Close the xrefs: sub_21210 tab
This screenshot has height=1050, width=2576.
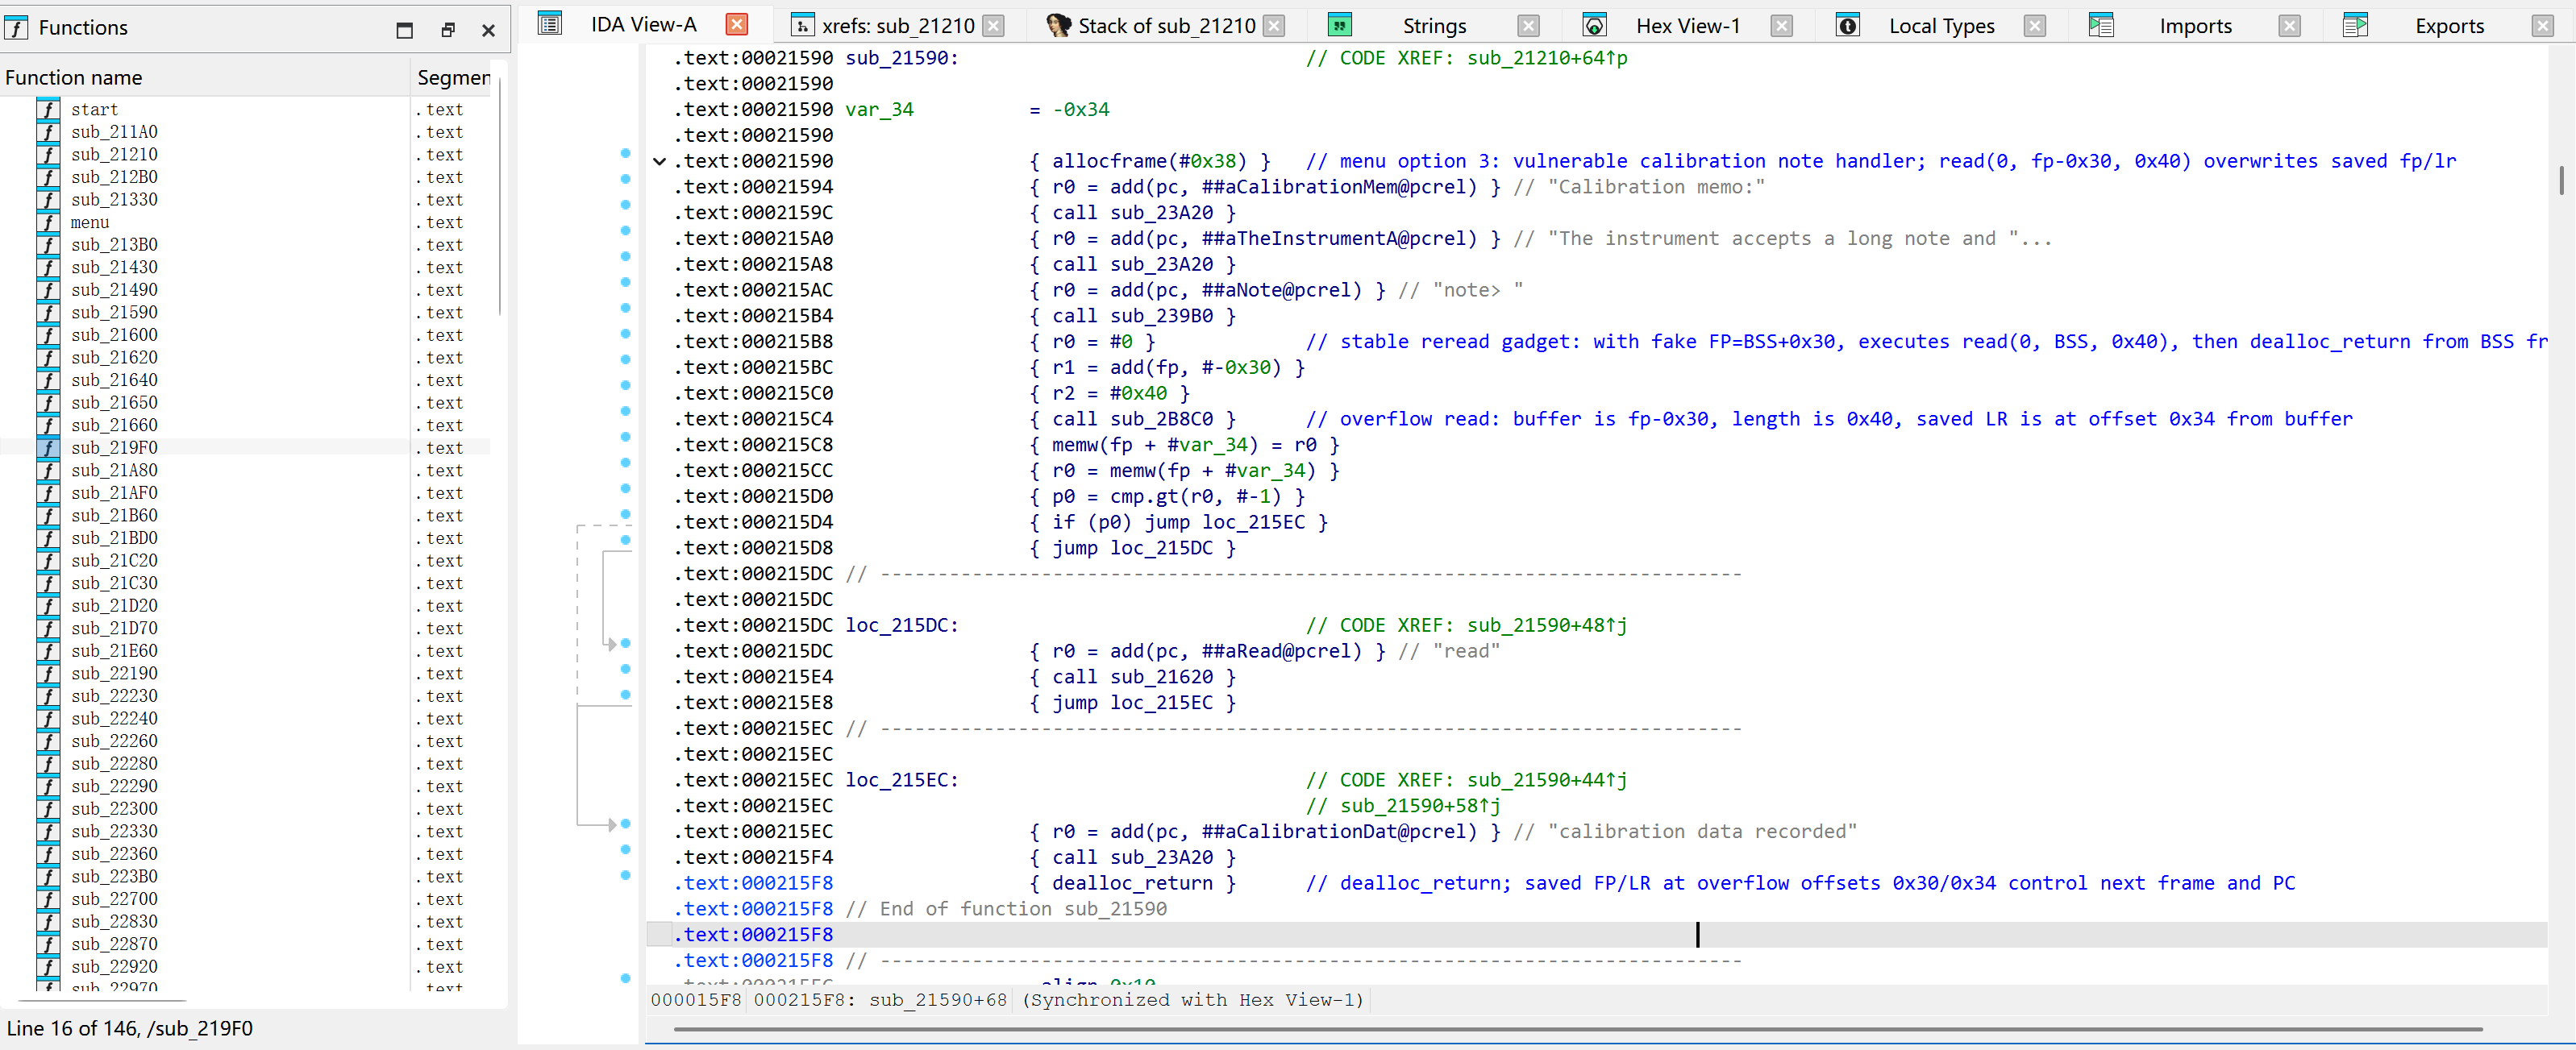993,26
